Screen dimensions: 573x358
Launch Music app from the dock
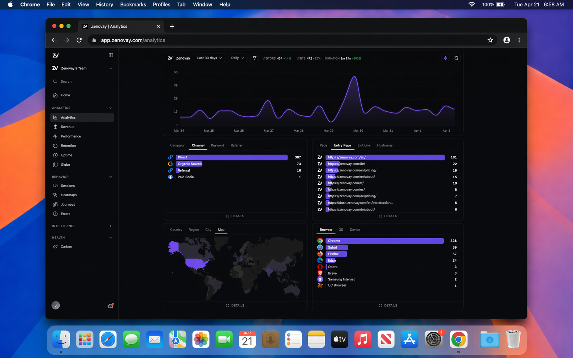(x=363, y=339)
